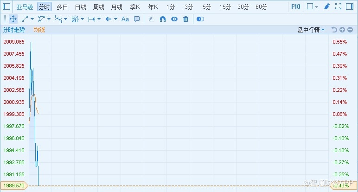Screen dimensions: 358x192
Task: Open the line drawing tool dropdown arrow
Action: click(32, 19)
